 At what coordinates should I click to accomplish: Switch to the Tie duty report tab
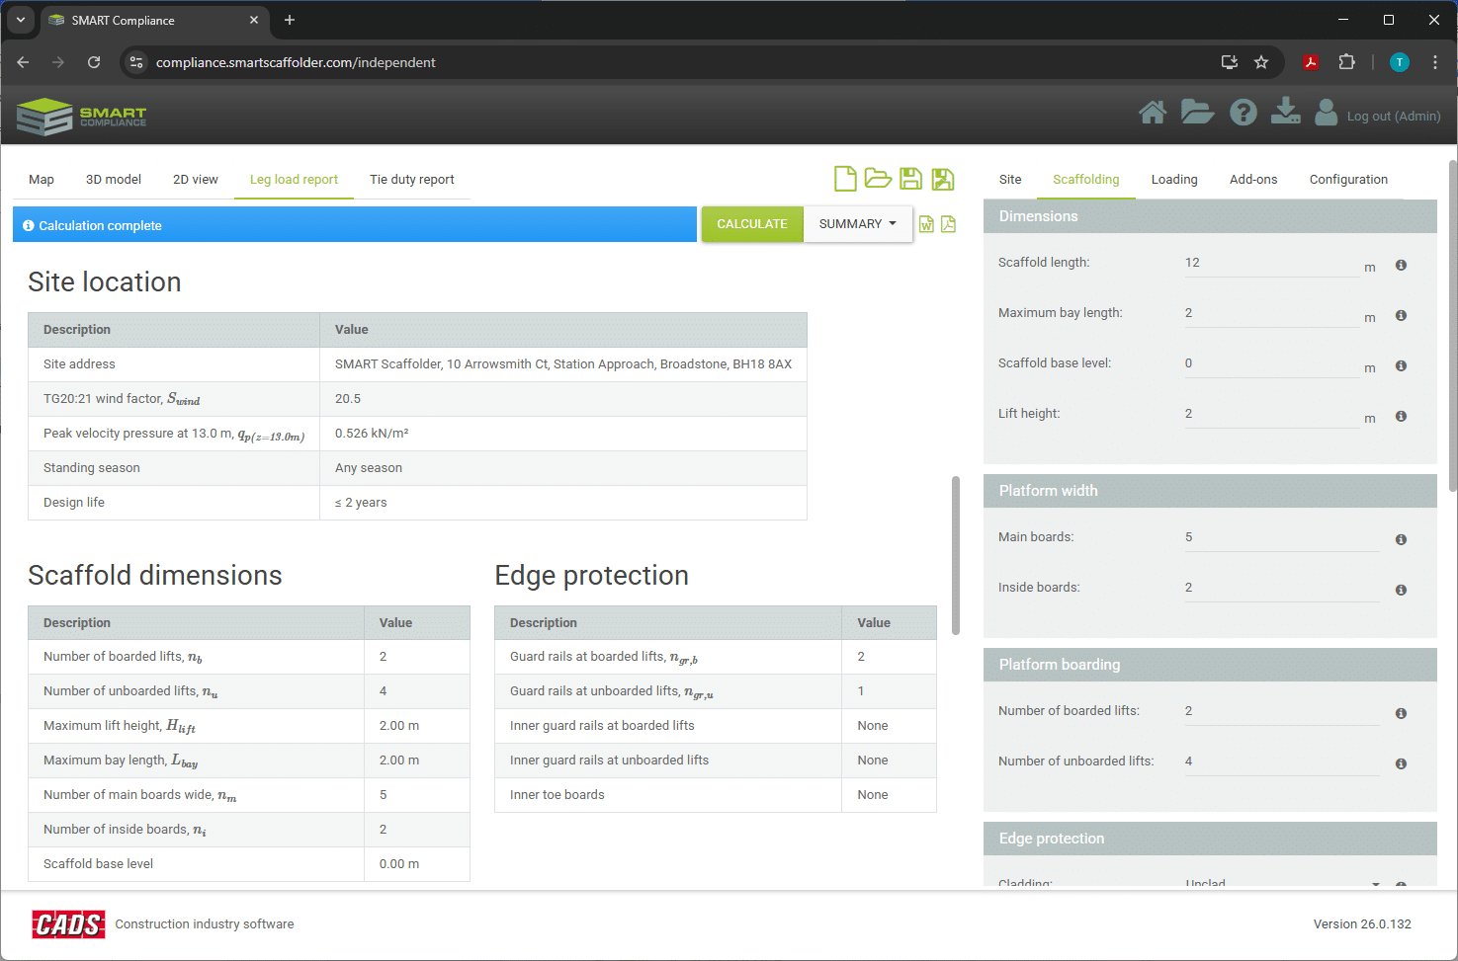(x=411, y=180)
